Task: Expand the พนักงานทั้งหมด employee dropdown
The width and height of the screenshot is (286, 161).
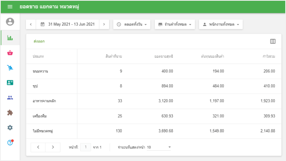Action: 221,24
